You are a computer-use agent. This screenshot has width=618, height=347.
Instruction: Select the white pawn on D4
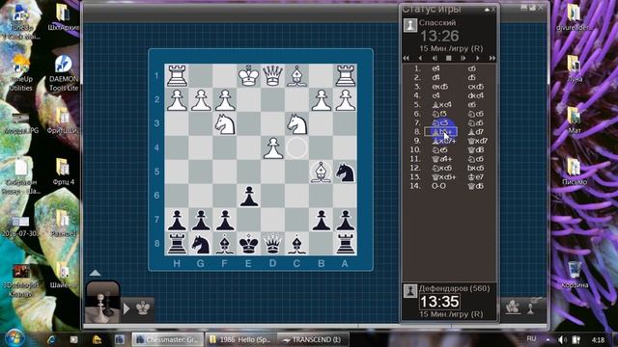272,147
